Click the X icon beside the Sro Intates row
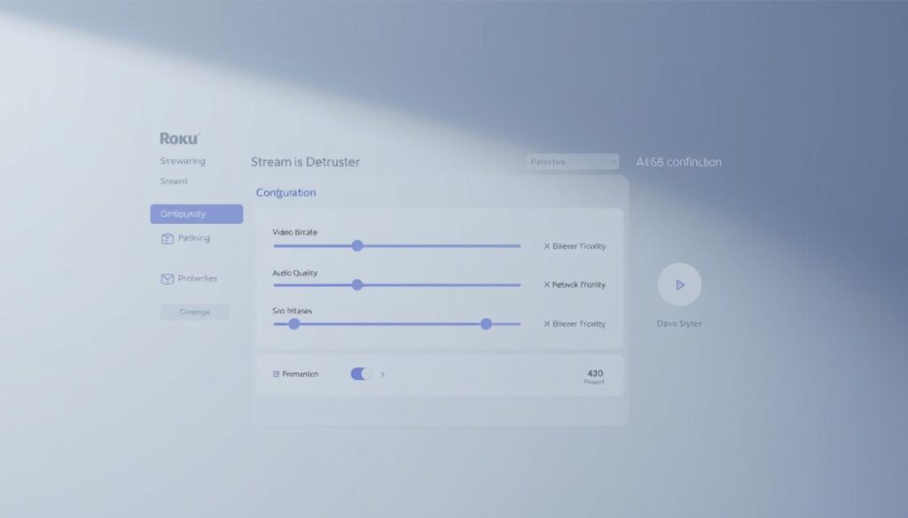Viewport: 908px width, 518px height. [x=548, y=324]
